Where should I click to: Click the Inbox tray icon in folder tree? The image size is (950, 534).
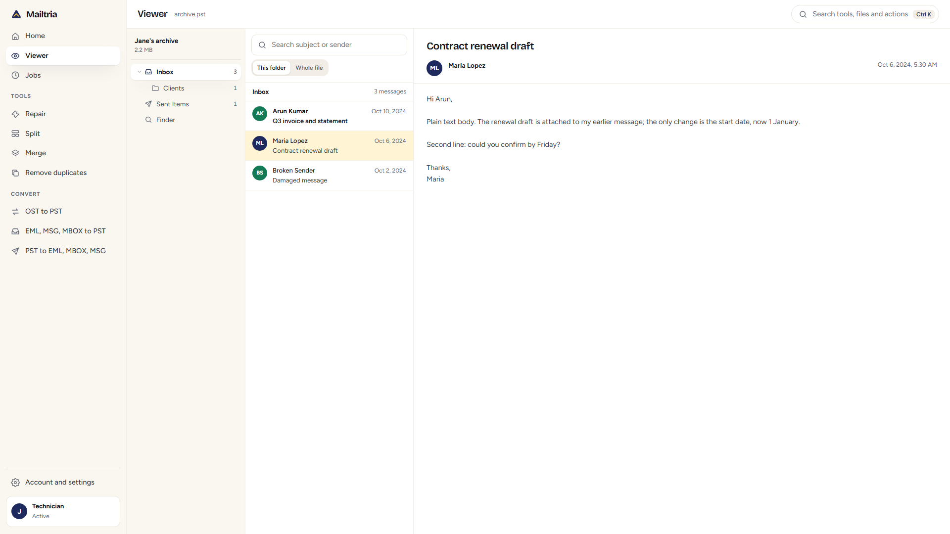(x=148, y=72)
